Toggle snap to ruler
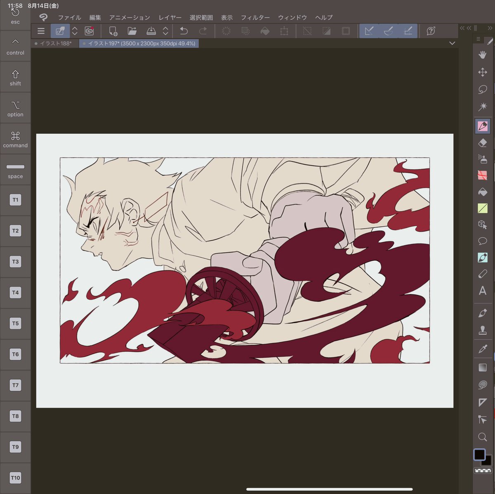495x494 pixels. pyautogui.click(x=369, y=31)
